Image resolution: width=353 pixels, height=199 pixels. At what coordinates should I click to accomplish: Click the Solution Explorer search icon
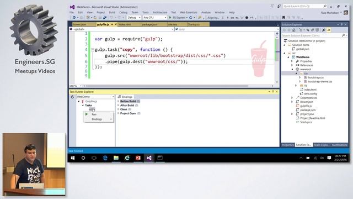pos(343,35)
